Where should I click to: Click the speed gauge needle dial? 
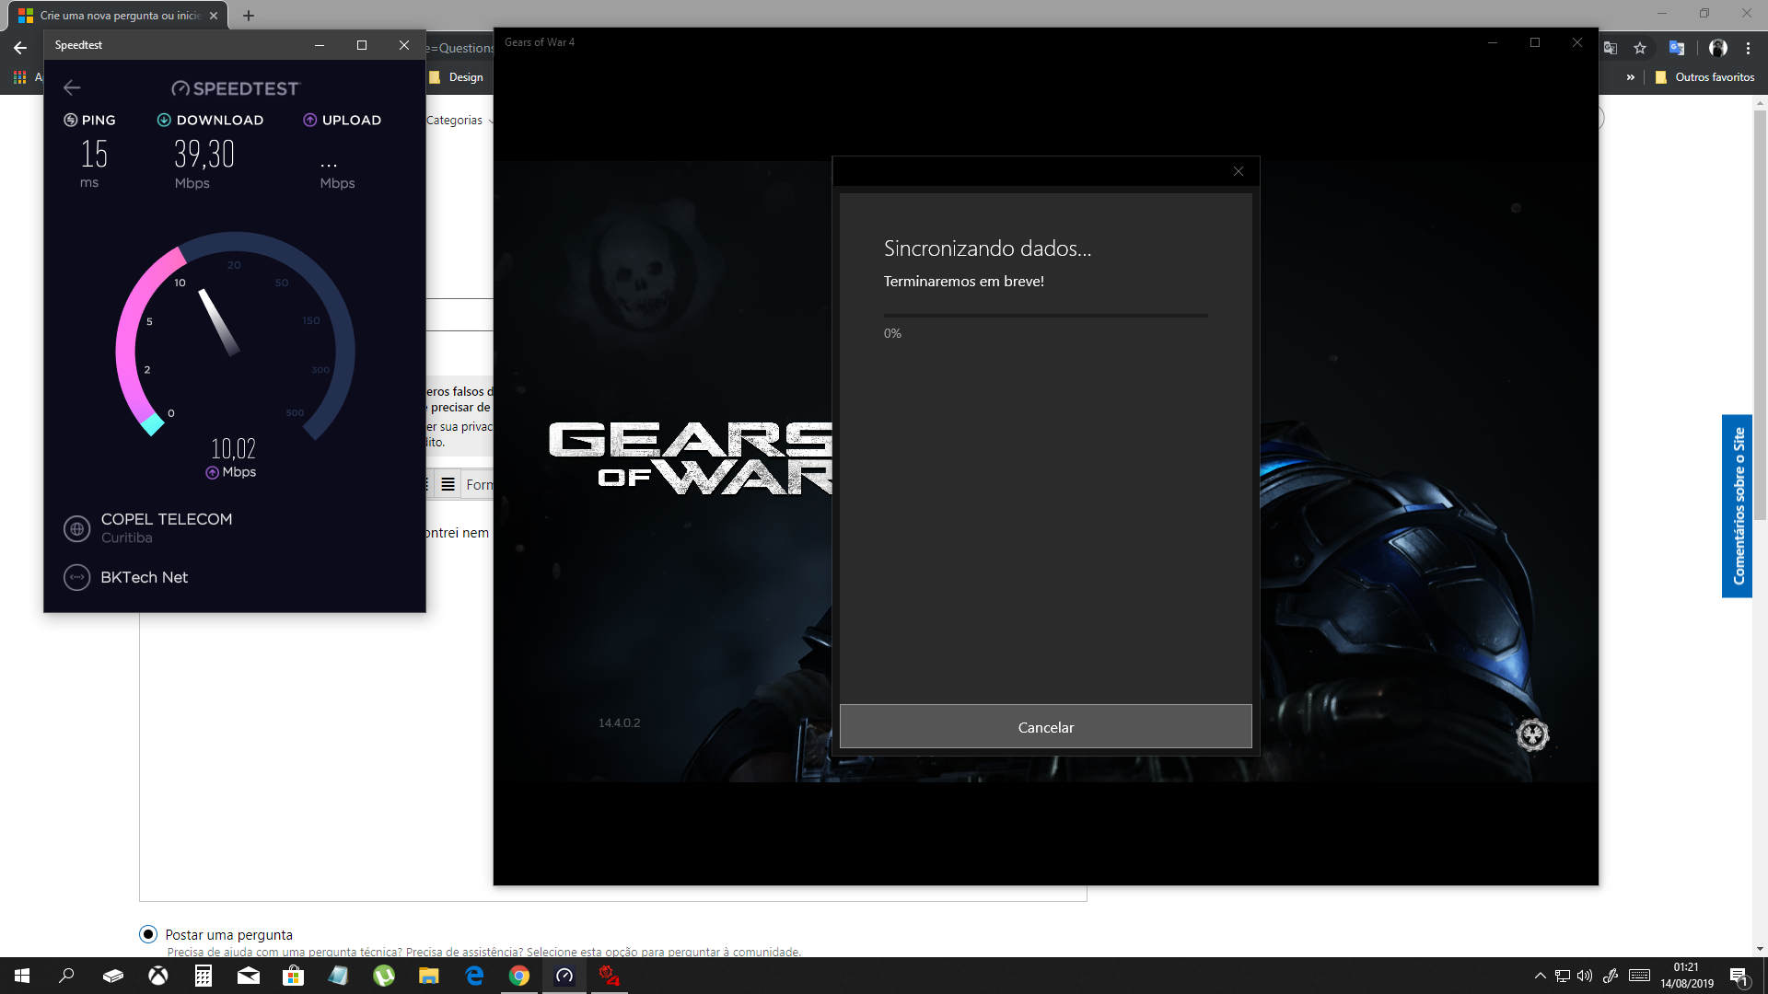tap(235, 336)
